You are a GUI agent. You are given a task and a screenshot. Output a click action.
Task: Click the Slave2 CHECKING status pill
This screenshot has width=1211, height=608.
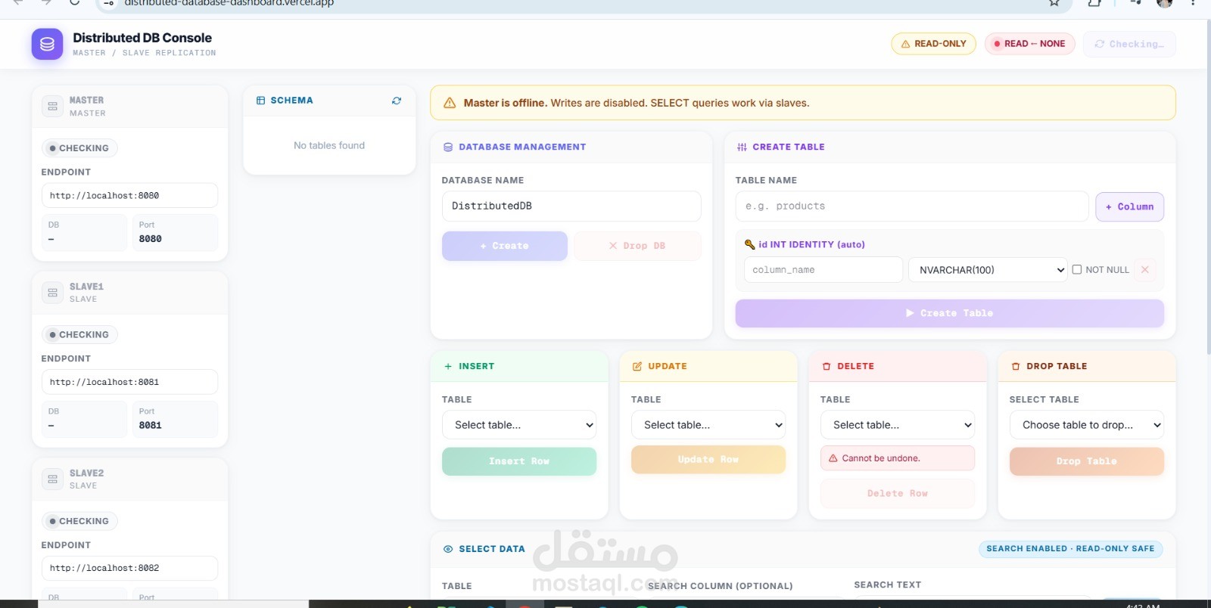tap(79, 521)
